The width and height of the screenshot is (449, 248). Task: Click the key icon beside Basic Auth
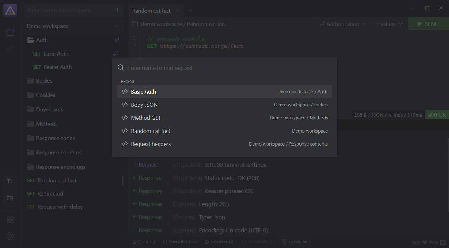point(116,53)
